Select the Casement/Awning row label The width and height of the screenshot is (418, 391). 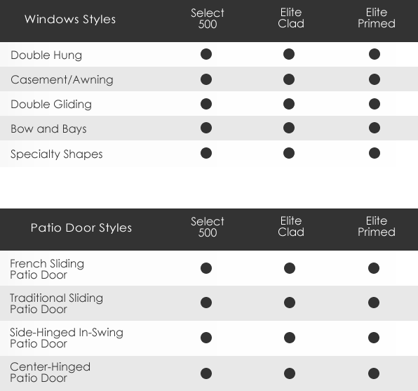[x=62, y=80]
